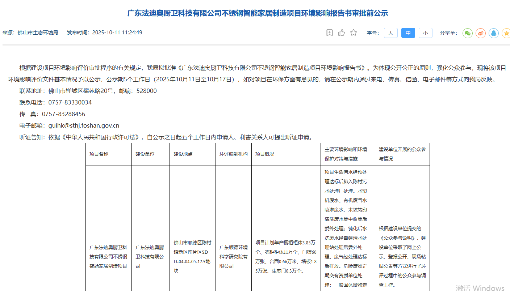Click the fax number 0757-83288456
This screenshot has height=291, width=510.
(63, 114)
